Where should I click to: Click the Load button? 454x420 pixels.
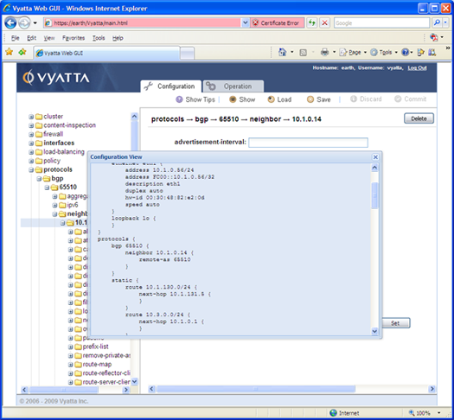(279, 99)
